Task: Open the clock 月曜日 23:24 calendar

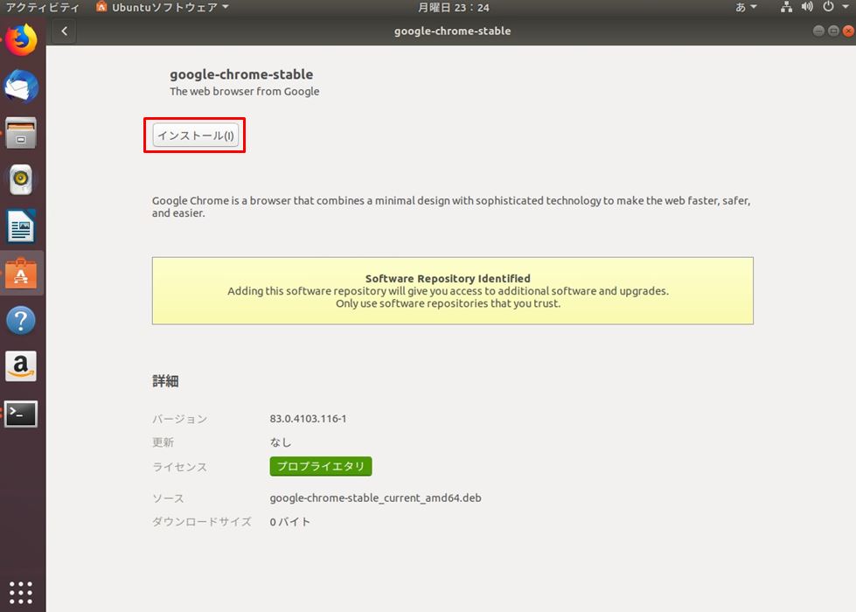Action: (x=453, y=8)
